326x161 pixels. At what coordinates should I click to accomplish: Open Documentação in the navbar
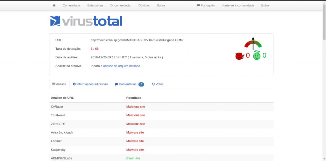coord(121,5)
